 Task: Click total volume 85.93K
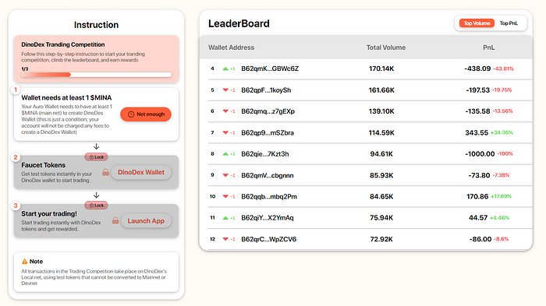381,176
